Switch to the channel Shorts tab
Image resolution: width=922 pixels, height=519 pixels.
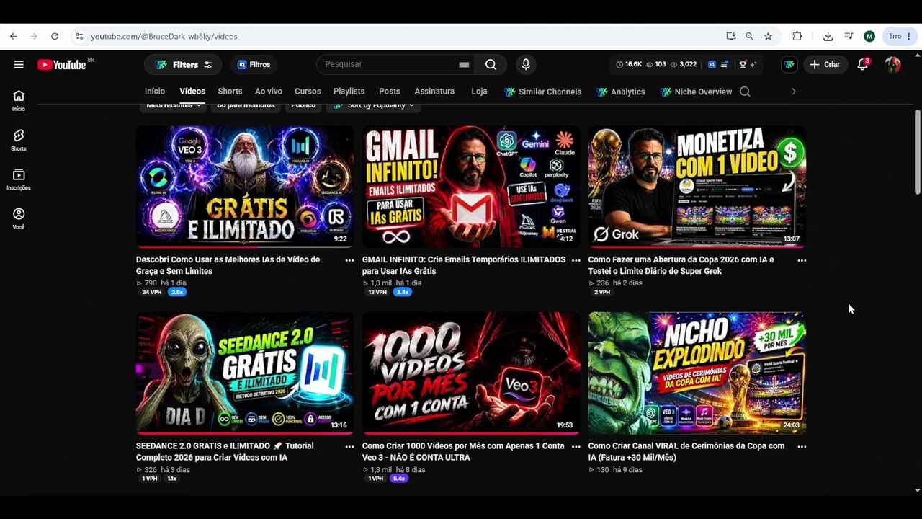pyautogui.click(x=230, y=92)
